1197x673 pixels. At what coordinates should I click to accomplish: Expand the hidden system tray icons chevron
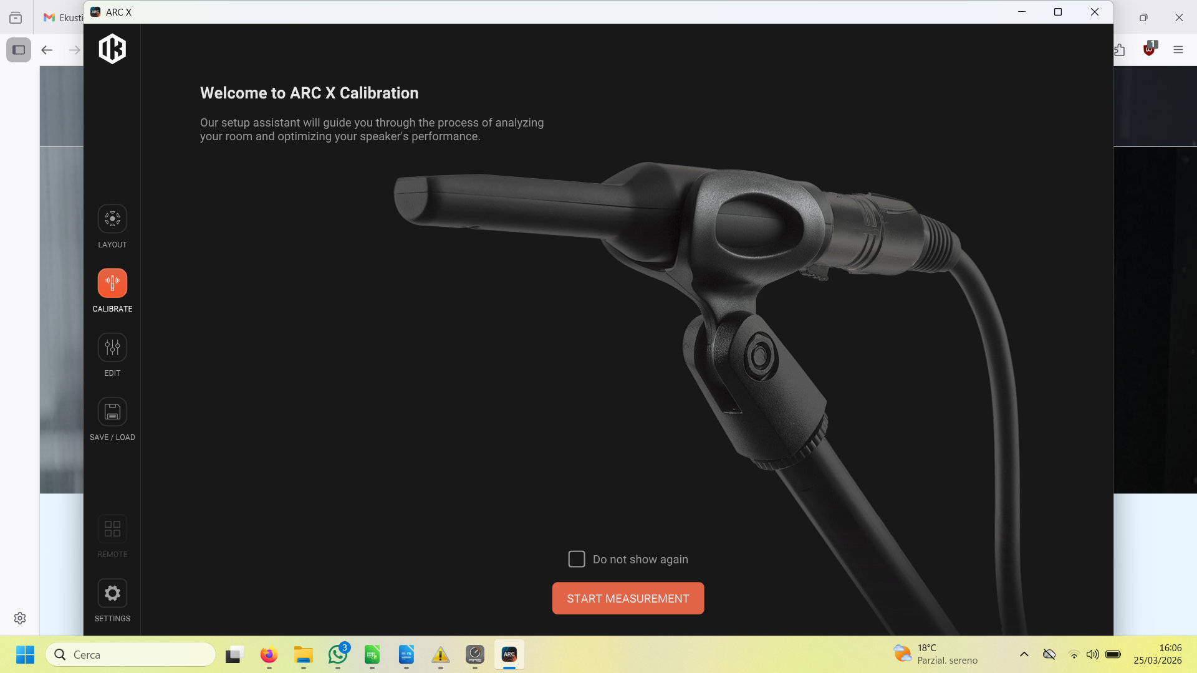tap(1024, 654)
